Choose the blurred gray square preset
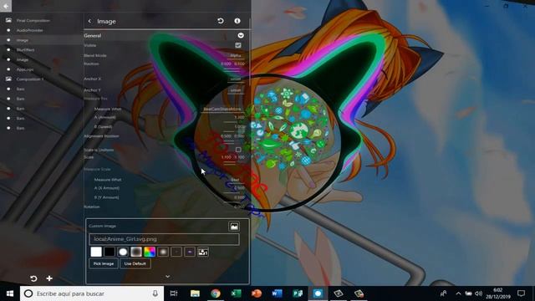Image resolution: width=535 pixels, height=301 pixels. tap(136, 252)
